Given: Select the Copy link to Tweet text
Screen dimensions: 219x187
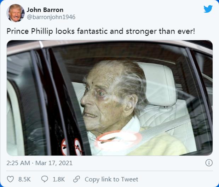Looking at the screenshot, I should point(111,179).
